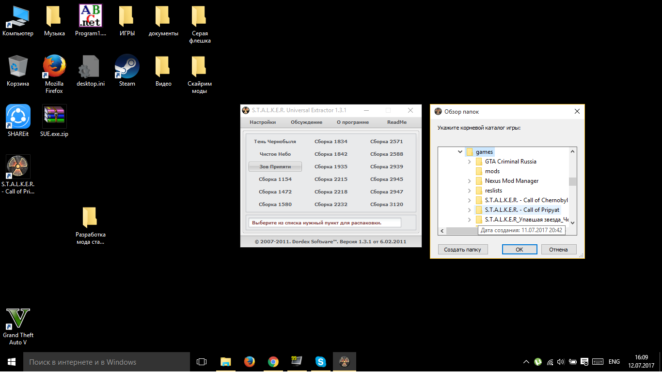Select the SUE.exe.zip archive icon
This screenshot has height=385, width=662.
pyautogui.click(x=54, y=121)
